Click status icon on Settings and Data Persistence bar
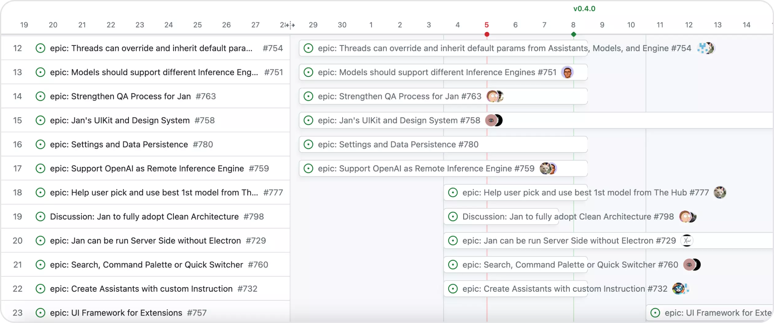The width and height of the screenshot is (774, 323). click(308, 144)
